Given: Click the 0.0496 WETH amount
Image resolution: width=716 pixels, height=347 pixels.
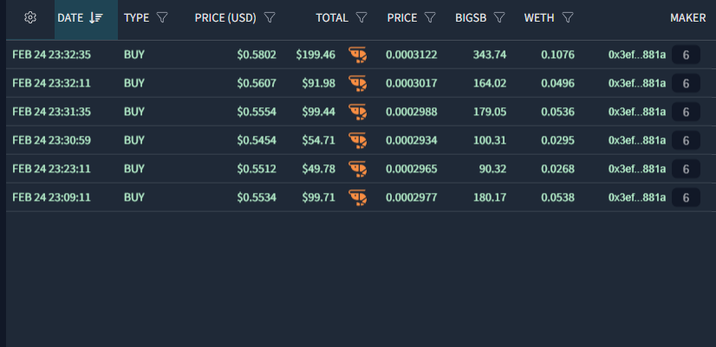Looking at the screenshot, I should click(558, 83).
